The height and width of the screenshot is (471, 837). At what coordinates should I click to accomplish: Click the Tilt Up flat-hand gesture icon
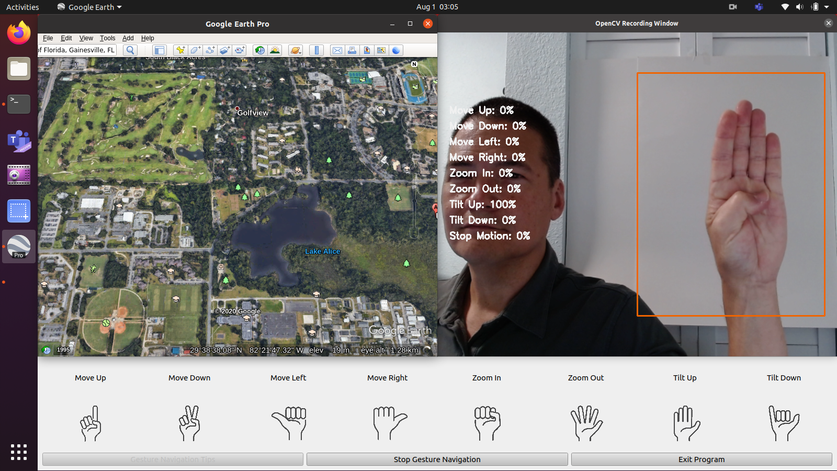686,423
